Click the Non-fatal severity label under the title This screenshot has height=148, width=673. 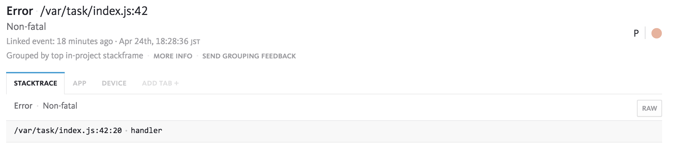tap(26, 26)
